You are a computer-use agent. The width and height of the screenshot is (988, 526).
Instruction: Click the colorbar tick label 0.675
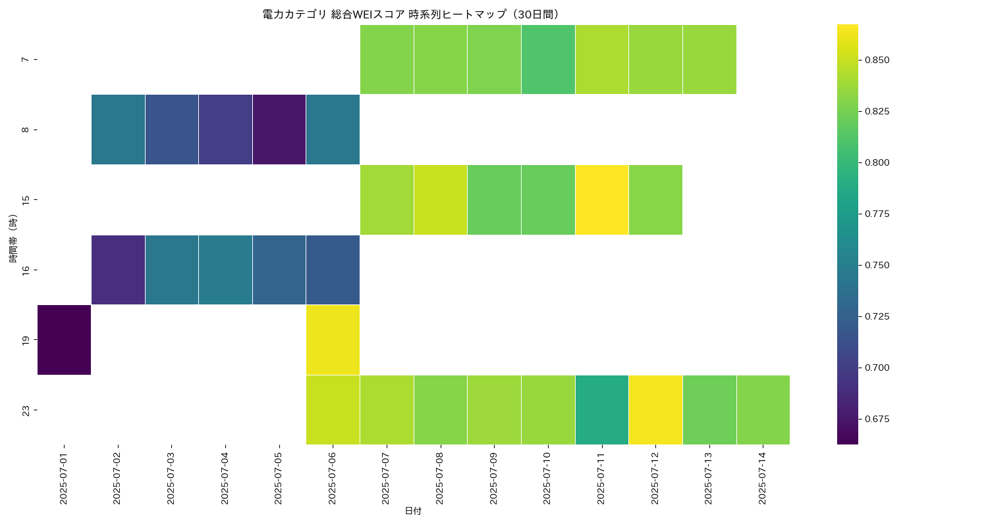click(876, 419)
